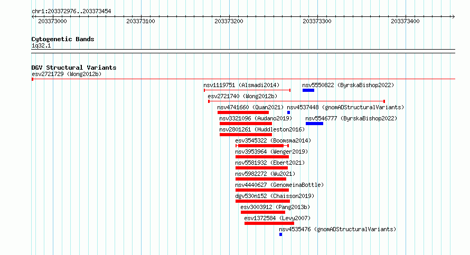Click the Cytogenetic Bands track title
Screen dimensions: 470x255
[63, 39]
